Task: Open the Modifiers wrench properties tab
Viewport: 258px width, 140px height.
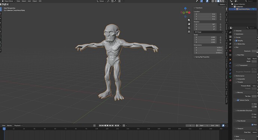Action: pos(230,63)
